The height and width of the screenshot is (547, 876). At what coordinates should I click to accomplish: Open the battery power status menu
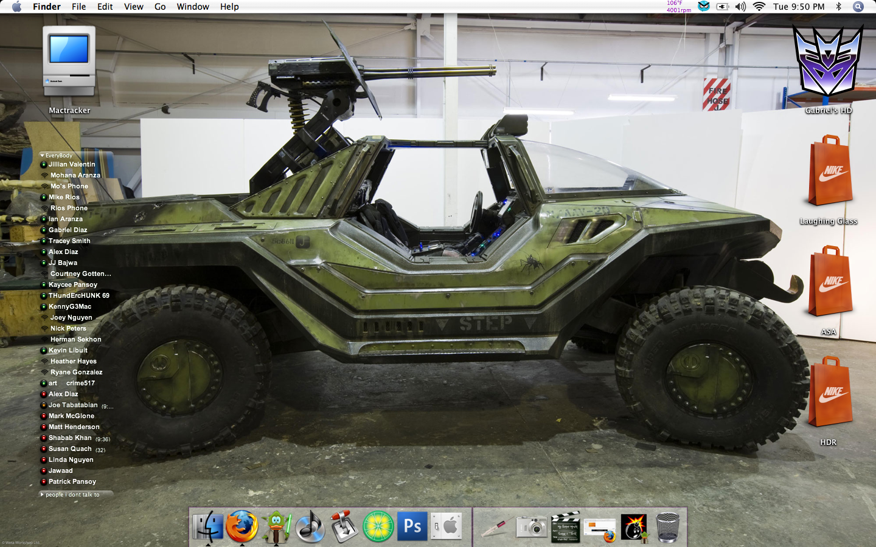722,7
